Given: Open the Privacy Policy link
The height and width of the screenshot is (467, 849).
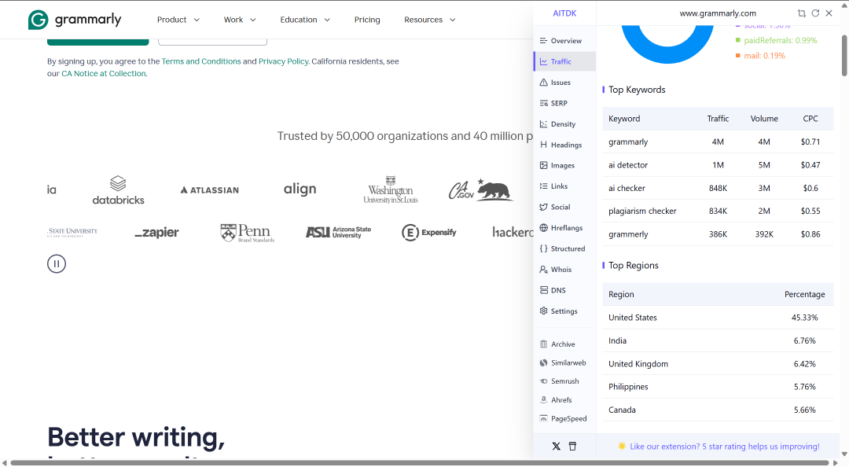Looking at the screenshot, I should click(283, 61).
